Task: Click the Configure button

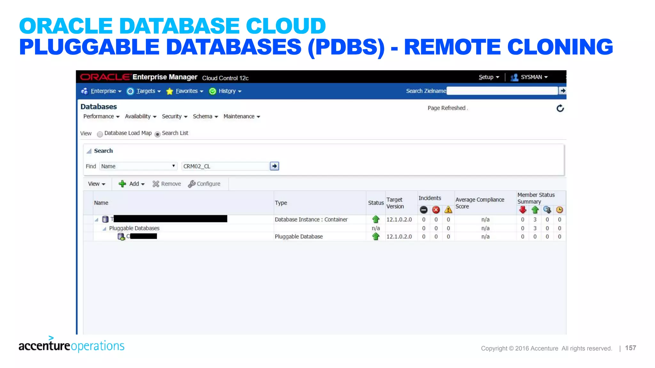Action: 204,184
